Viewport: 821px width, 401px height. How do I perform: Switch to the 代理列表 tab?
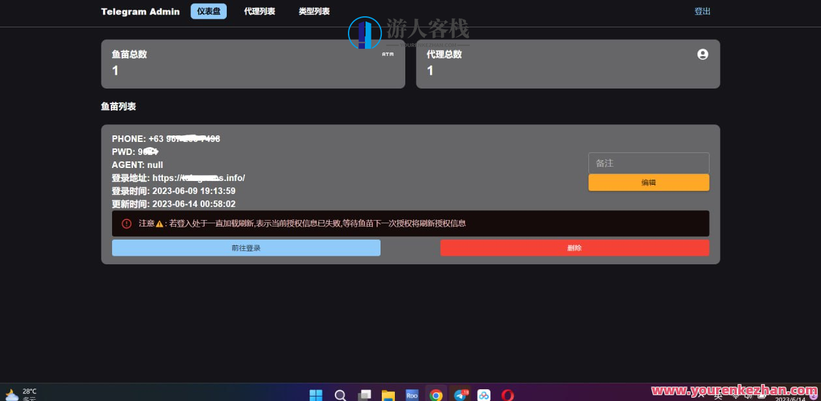point(259,11)
